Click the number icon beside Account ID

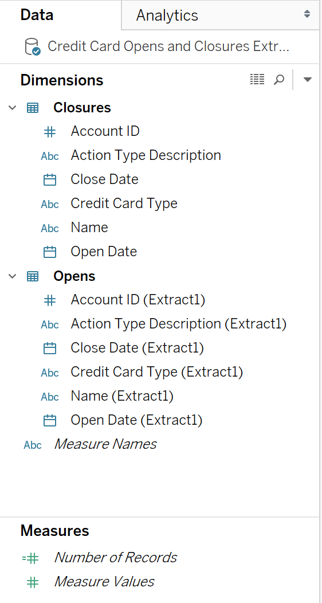pos(50,132)
